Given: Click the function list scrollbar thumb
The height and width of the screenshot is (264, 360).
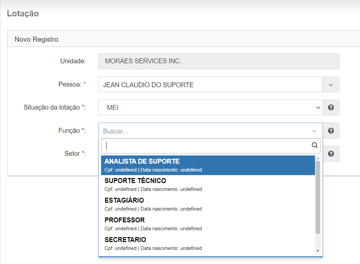Looking at the screenshot, I should point(318,197).
